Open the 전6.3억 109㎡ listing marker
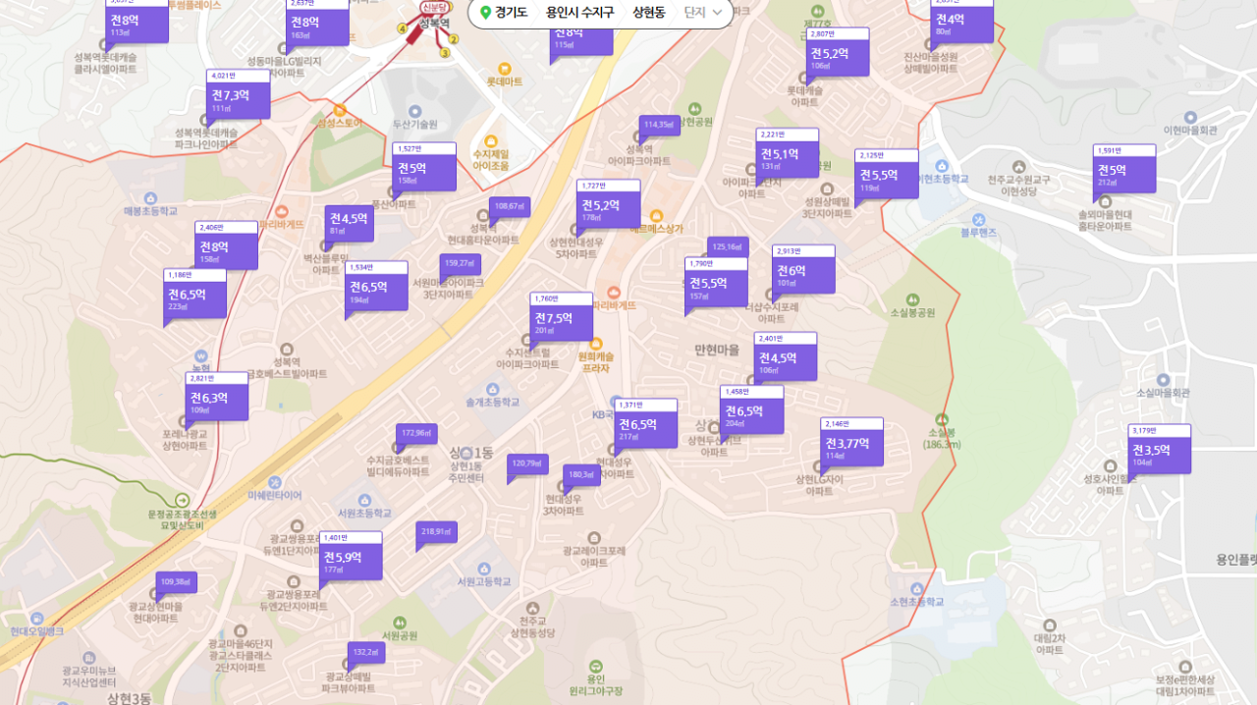Screen dimensions: 1257x705 pyautogui.click(x=217, y=397)
